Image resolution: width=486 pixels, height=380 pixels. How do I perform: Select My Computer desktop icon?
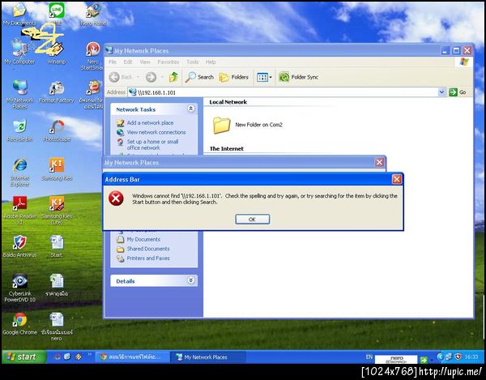(x=19, y=53)
